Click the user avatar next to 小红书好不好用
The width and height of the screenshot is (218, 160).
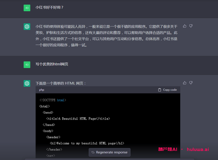(27, 8)
